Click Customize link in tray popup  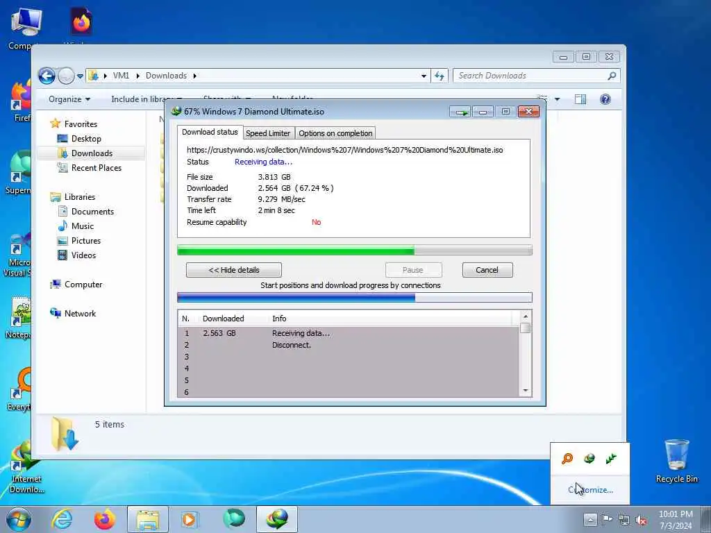click(x=590, y=490)
